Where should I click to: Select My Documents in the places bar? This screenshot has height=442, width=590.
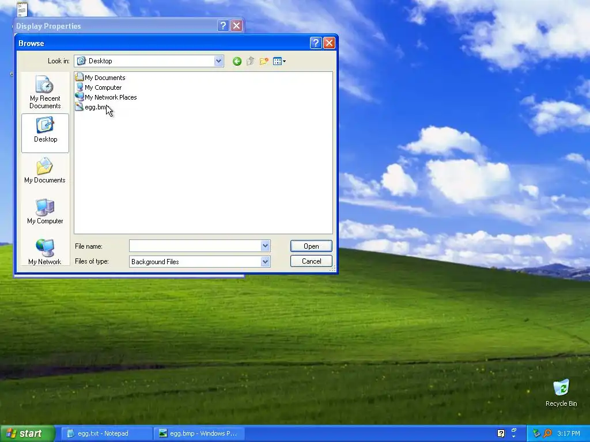pos(45,170)
